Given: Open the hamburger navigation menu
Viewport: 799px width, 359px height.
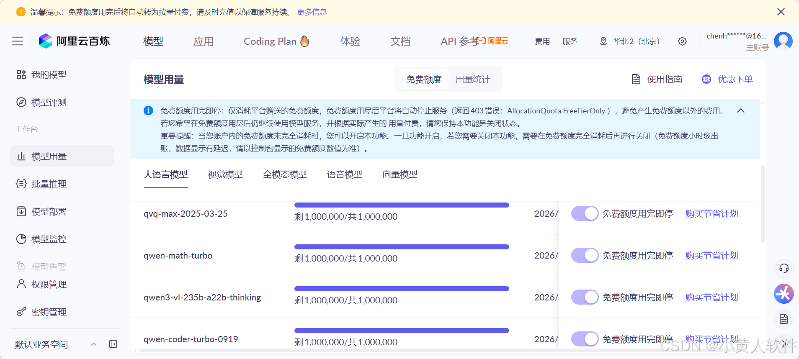Looking at the screenshot, I should point(18,41).
